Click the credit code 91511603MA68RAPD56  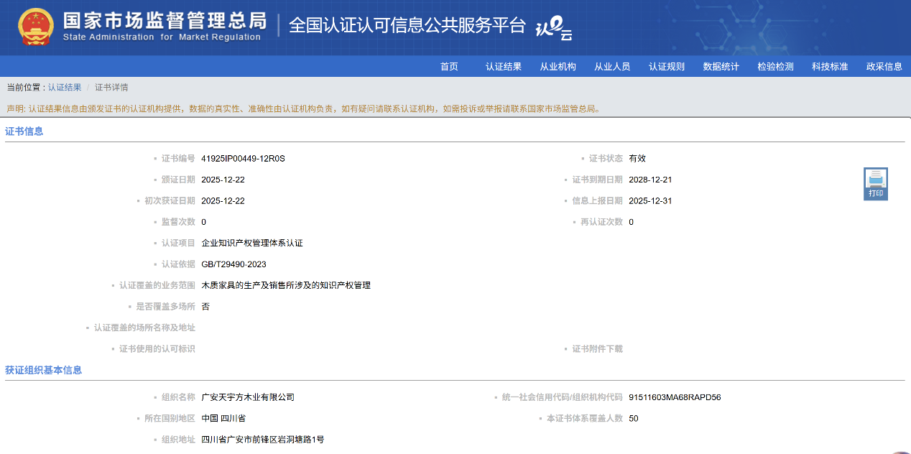point(675,397)
